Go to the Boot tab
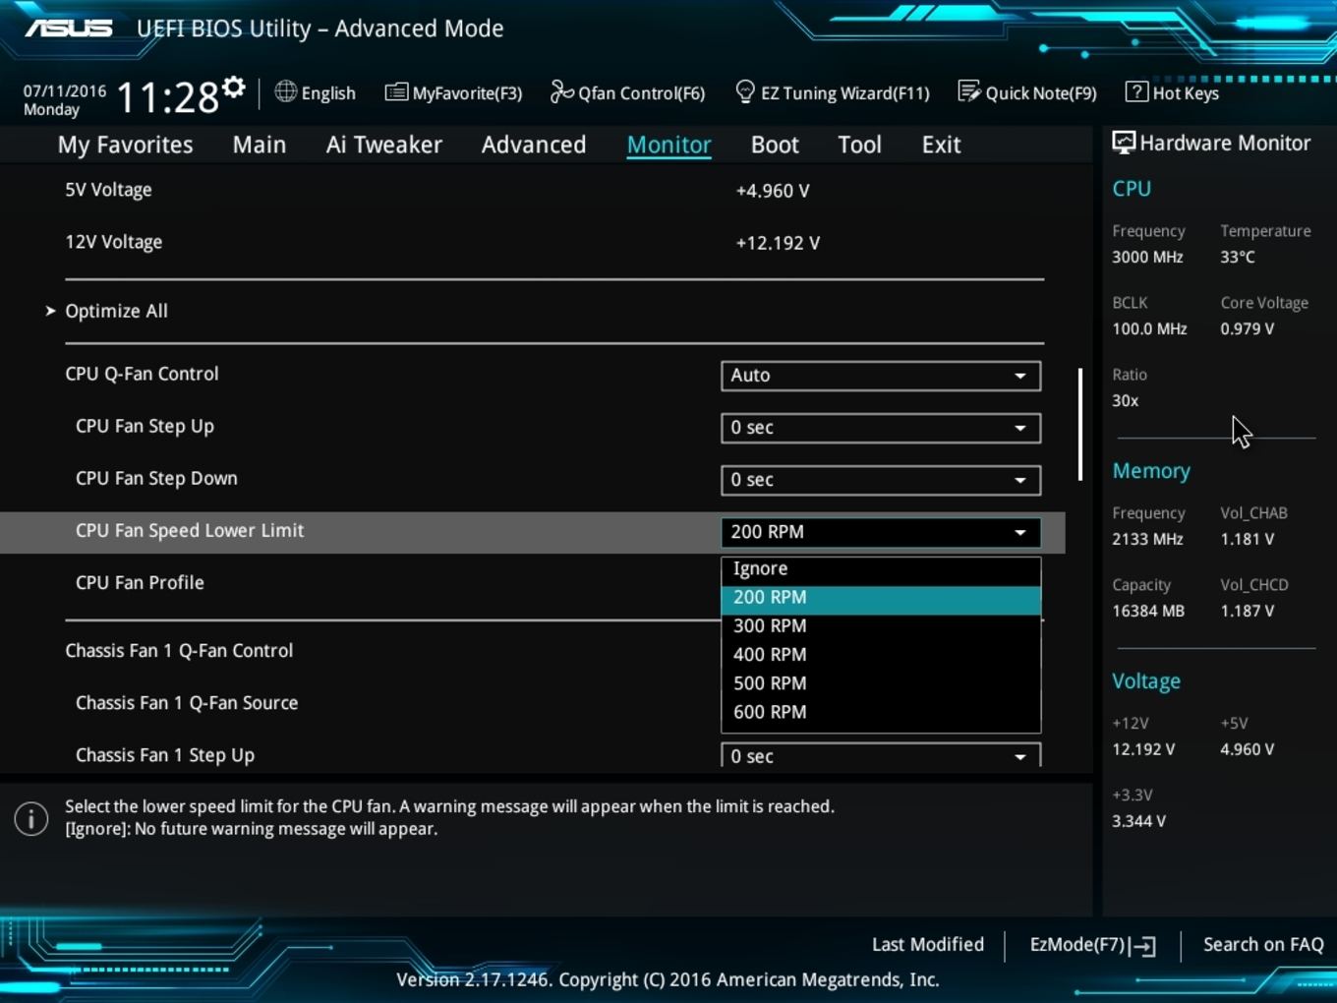 775,145
